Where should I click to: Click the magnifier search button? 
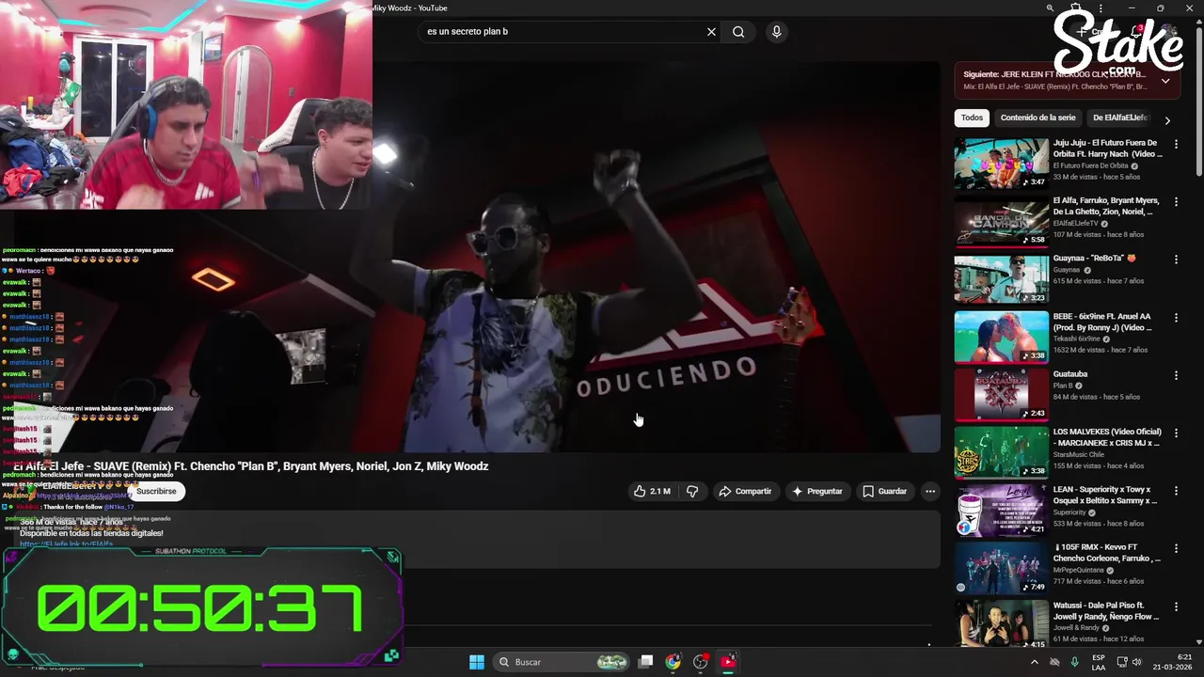click(x=738, y=32)
